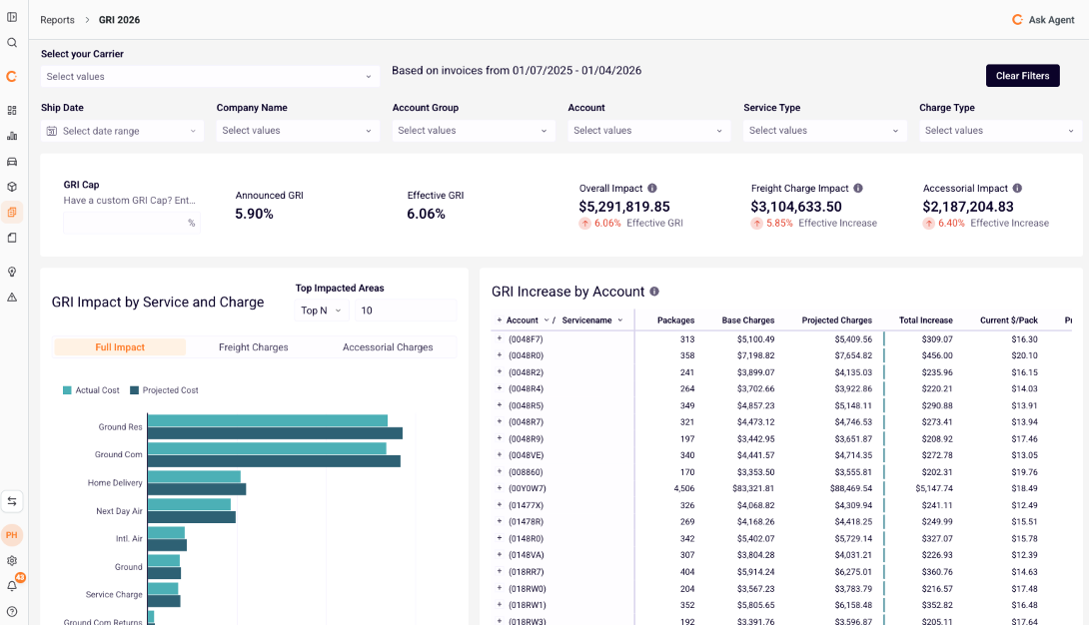Click the GRI Increase by Account info icon
The height and width of the screenshot is (625, 1089).
point(653,293)
